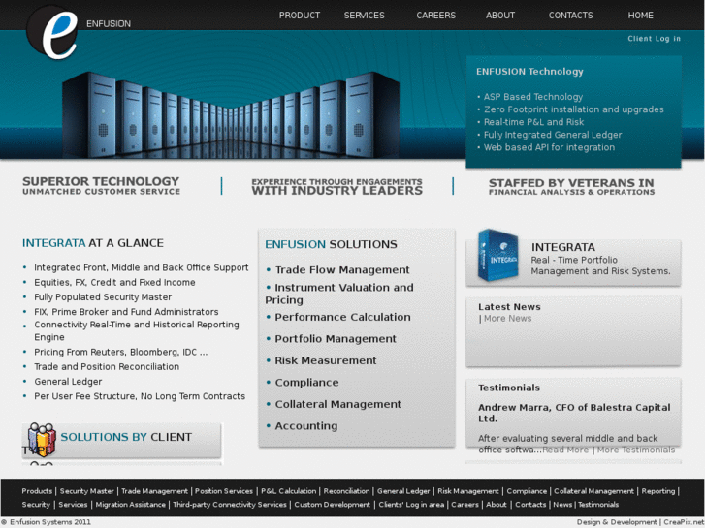Click footer General Ledger link
705x528 pixels.
403,491
